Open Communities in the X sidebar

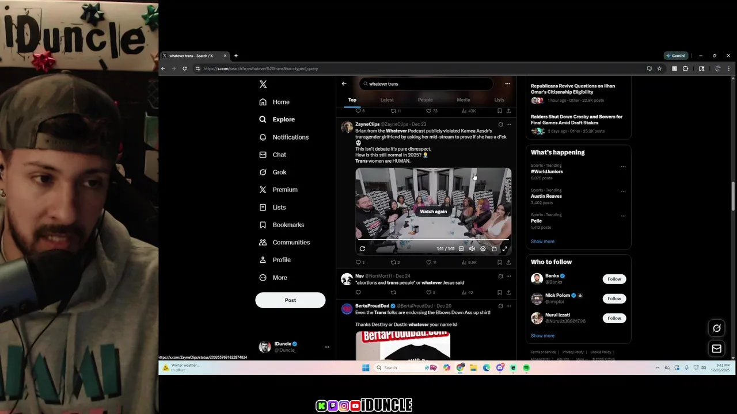284,242
